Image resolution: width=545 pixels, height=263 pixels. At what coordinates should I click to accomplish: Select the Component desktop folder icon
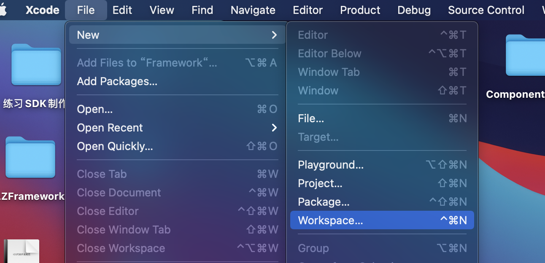526,55
